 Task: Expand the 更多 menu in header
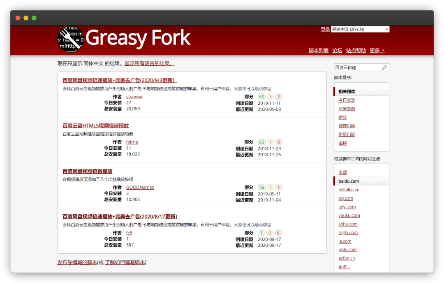[377, 51]
